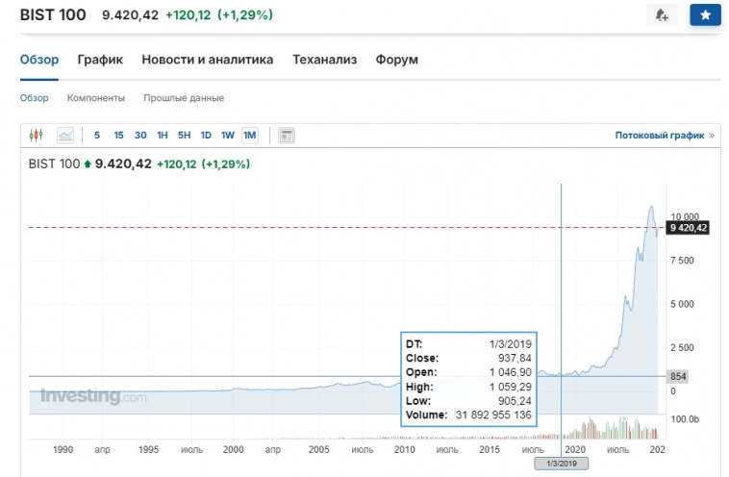Image resolution: width=729 pixels, height=477 pixels.
Task: Switch to the area chart type icon
Action: [x=65, y=136]
